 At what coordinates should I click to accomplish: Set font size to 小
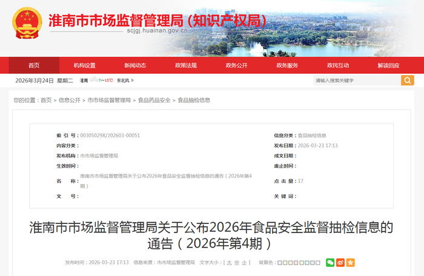coord(244,263)
